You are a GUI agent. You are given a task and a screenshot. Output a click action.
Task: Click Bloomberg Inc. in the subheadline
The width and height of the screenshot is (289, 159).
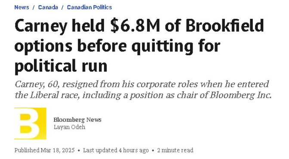coord(241,95)
